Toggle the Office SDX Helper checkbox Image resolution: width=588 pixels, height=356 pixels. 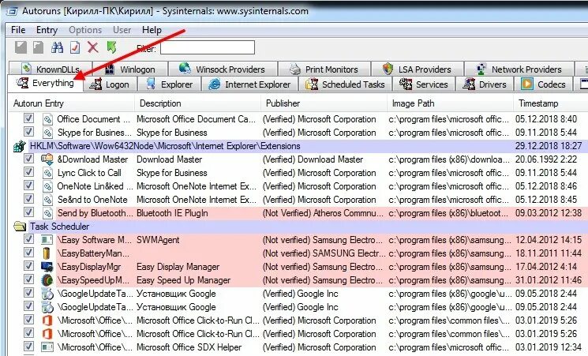pyautogui.click(x=28, y=347)
